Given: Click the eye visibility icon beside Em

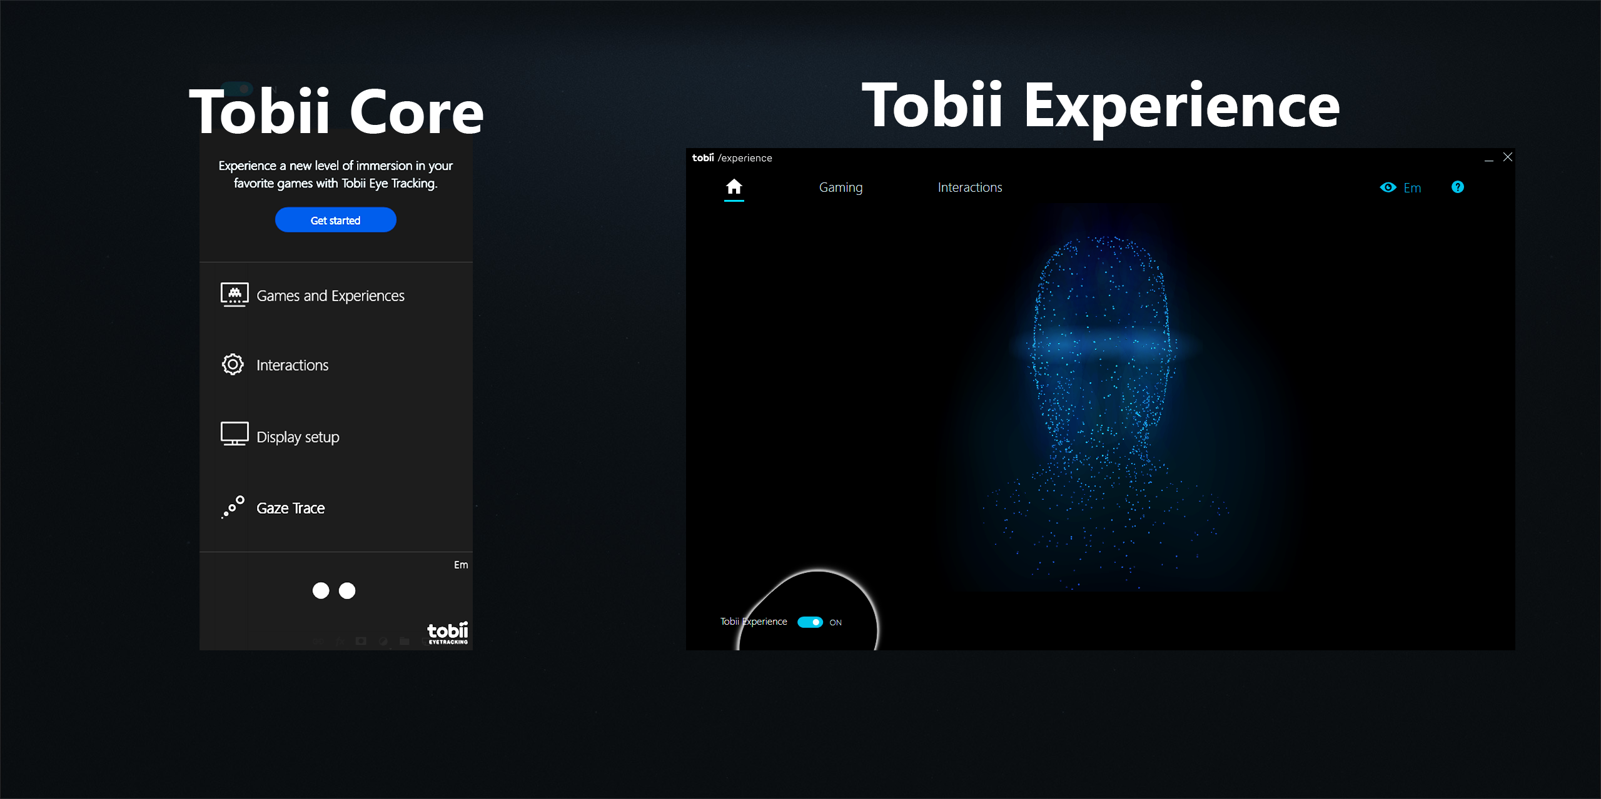Looking at the screenshot, I should coord(1388,187).
